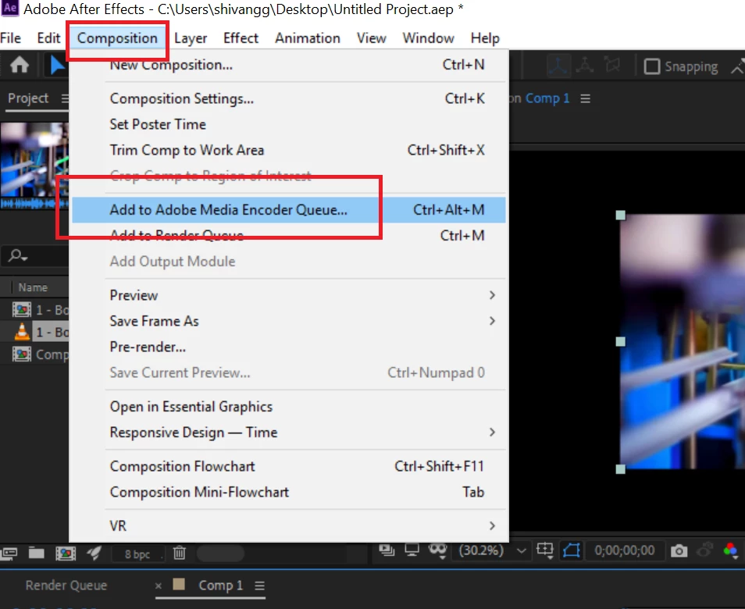The image size is (745, 609).
Task: Click the world axis mode icon
Action: [585, 65]
